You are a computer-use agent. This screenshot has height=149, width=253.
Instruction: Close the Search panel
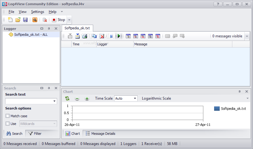coord(56,88)
